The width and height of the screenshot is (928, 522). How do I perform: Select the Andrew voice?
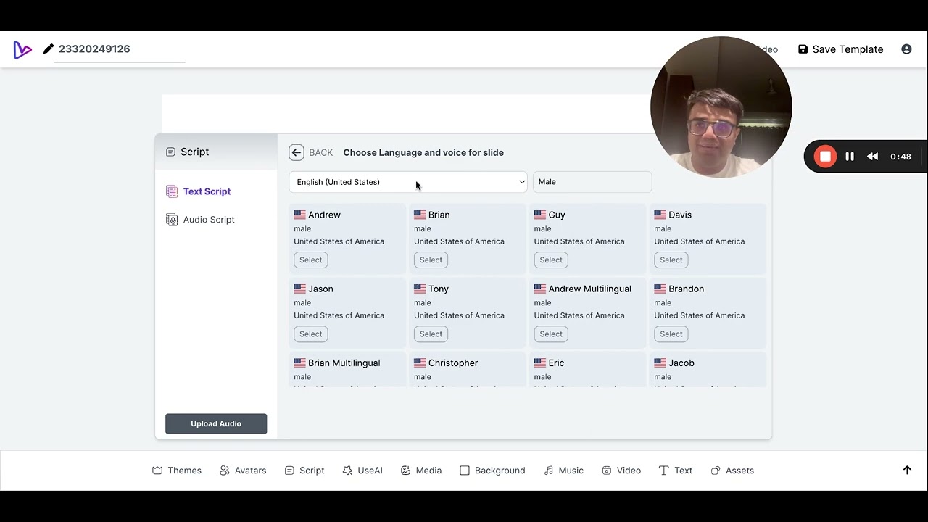click(x=310, y=260)
